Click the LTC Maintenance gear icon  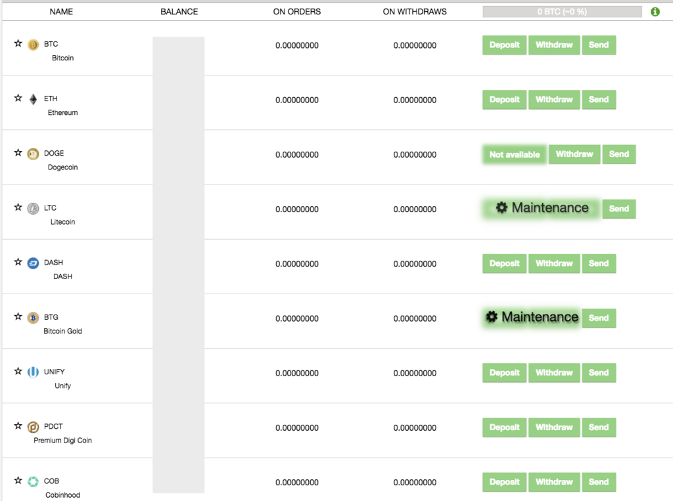[501, 207]
